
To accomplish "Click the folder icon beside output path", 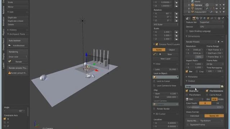I will pos(222,86).
